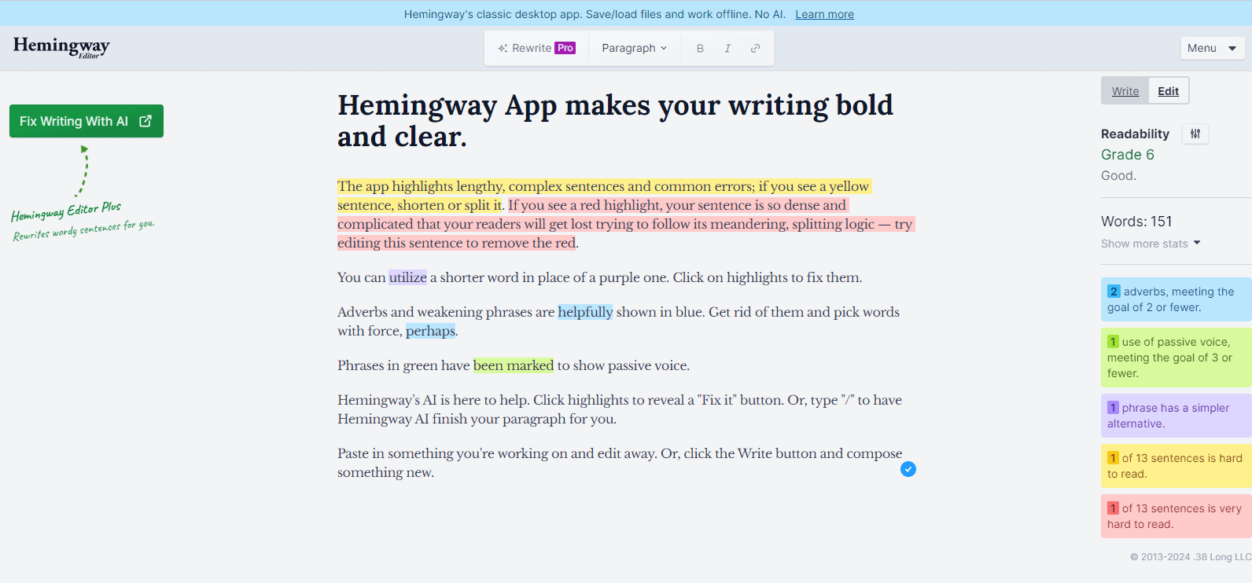Click the main heading text
The image size is (1252, 583).
[x=615, y=121]
